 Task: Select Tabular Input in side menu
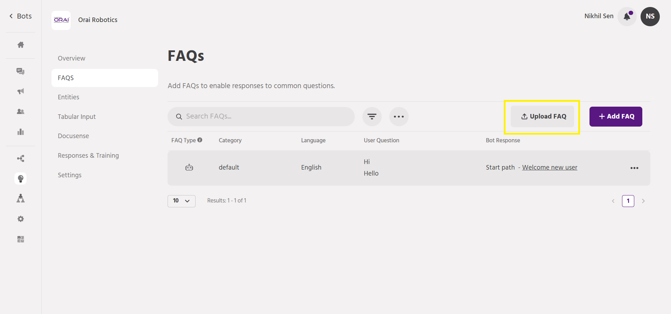[77, 117]
